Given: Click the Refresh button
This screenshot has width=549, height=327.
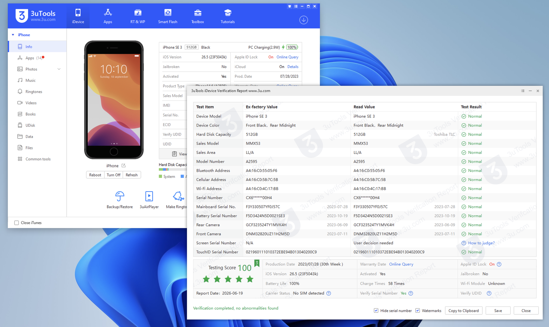Looking at the screenshot, I should point(132,175).
